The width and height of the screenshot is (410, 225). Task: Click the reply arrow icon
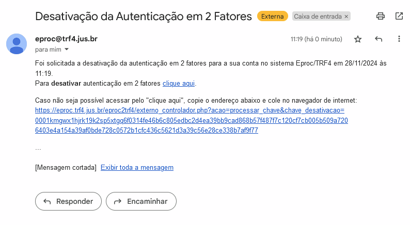click(x=379, y=39)
